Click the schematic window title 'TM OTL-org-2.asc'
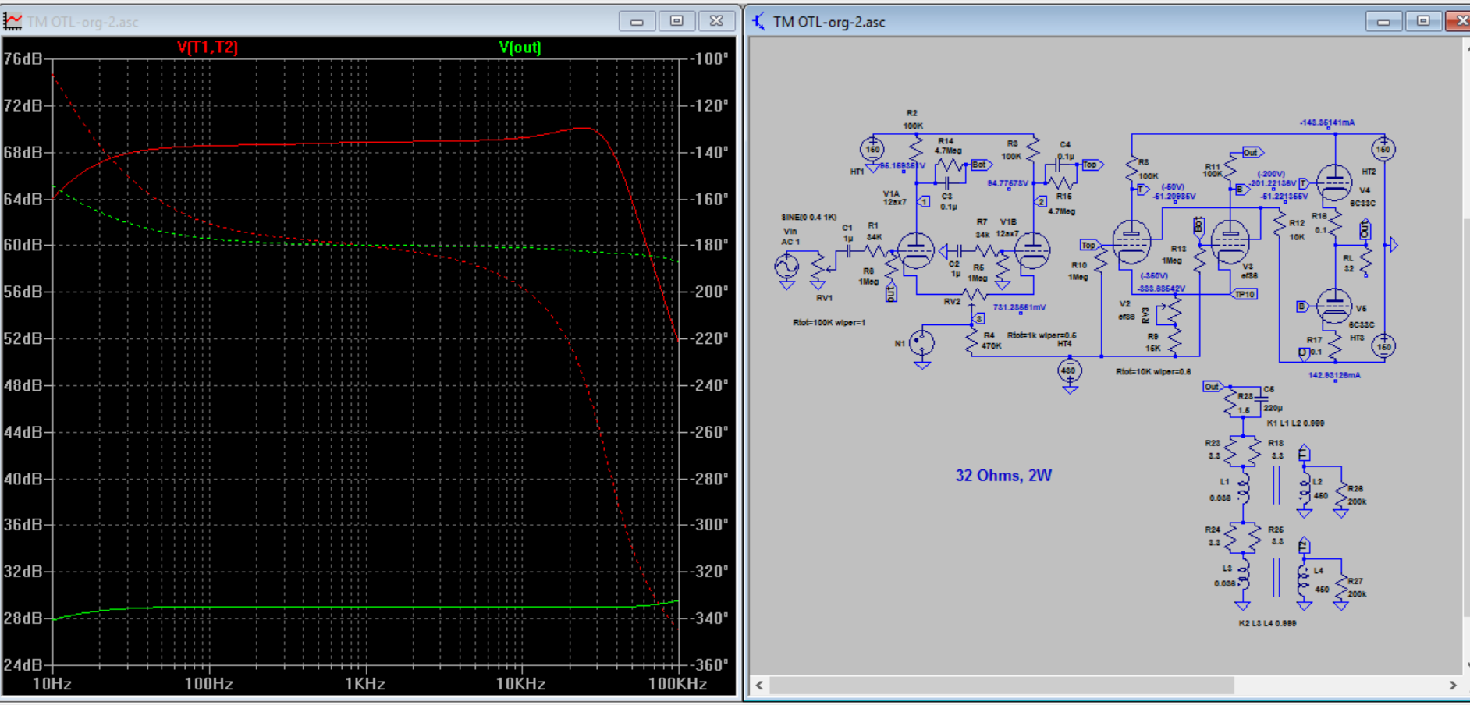1470x705 pixels. click(829, 22)
